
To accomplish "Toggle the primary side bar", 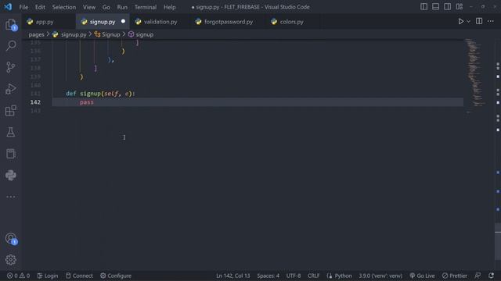I will point(424,7).
